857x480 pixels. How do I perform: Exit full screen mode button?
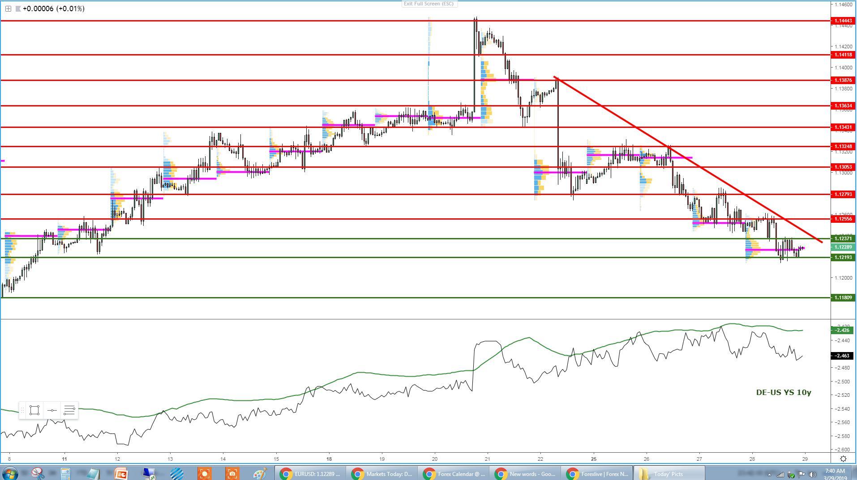429,4
